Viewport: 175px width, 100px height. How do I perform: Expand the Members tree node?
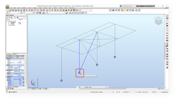9,23
